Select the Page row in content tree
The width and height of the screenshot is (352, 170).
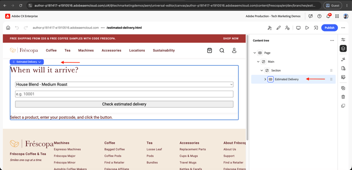click(293, 53)
